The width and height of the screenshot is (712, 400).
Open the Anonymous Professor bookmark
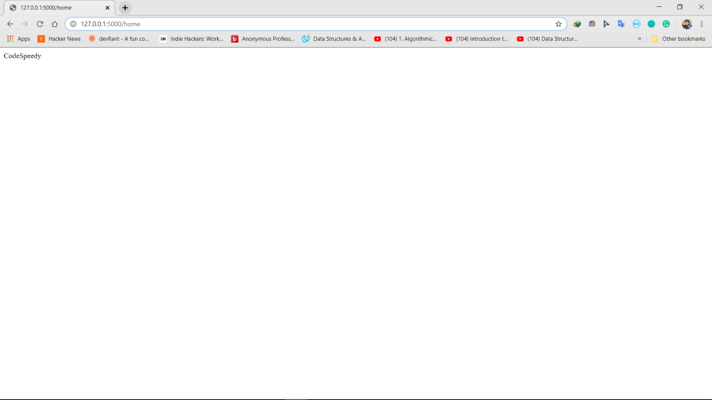(263, 39)
